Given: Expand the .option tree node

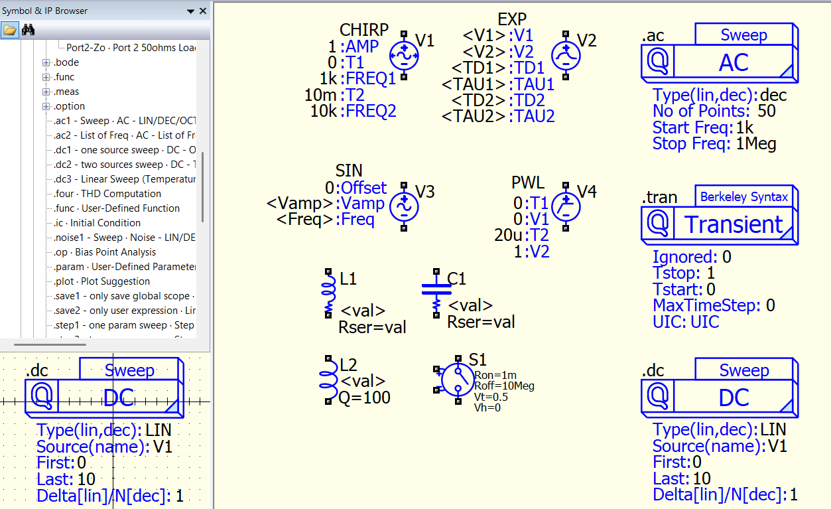Looking at the screenshot, I should tap(46, 106).
